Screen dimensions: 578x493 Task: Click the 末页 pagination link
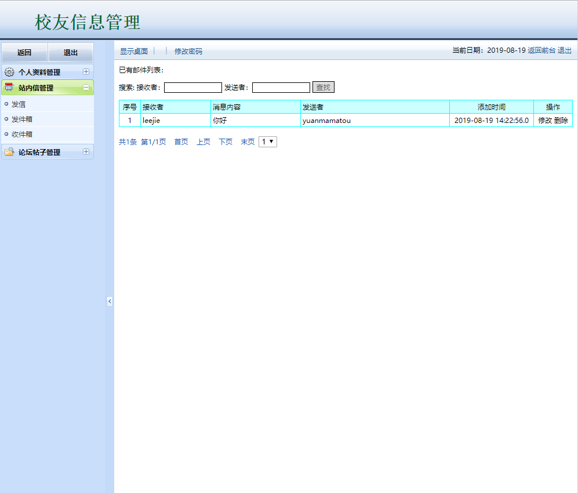[x=247, y=141]
